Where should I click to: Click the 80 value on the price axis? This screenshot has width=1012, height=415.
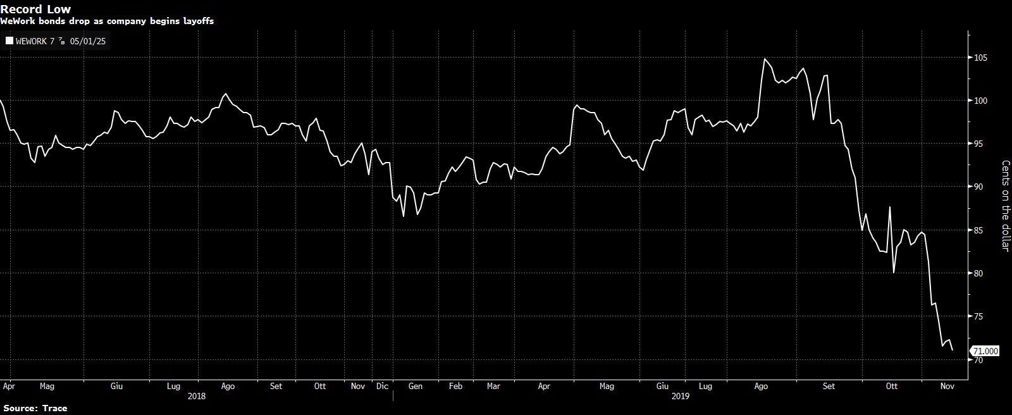tap(980, 273)
